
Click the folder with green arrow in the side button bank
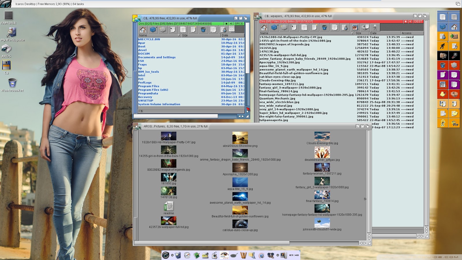pos(454,36)
